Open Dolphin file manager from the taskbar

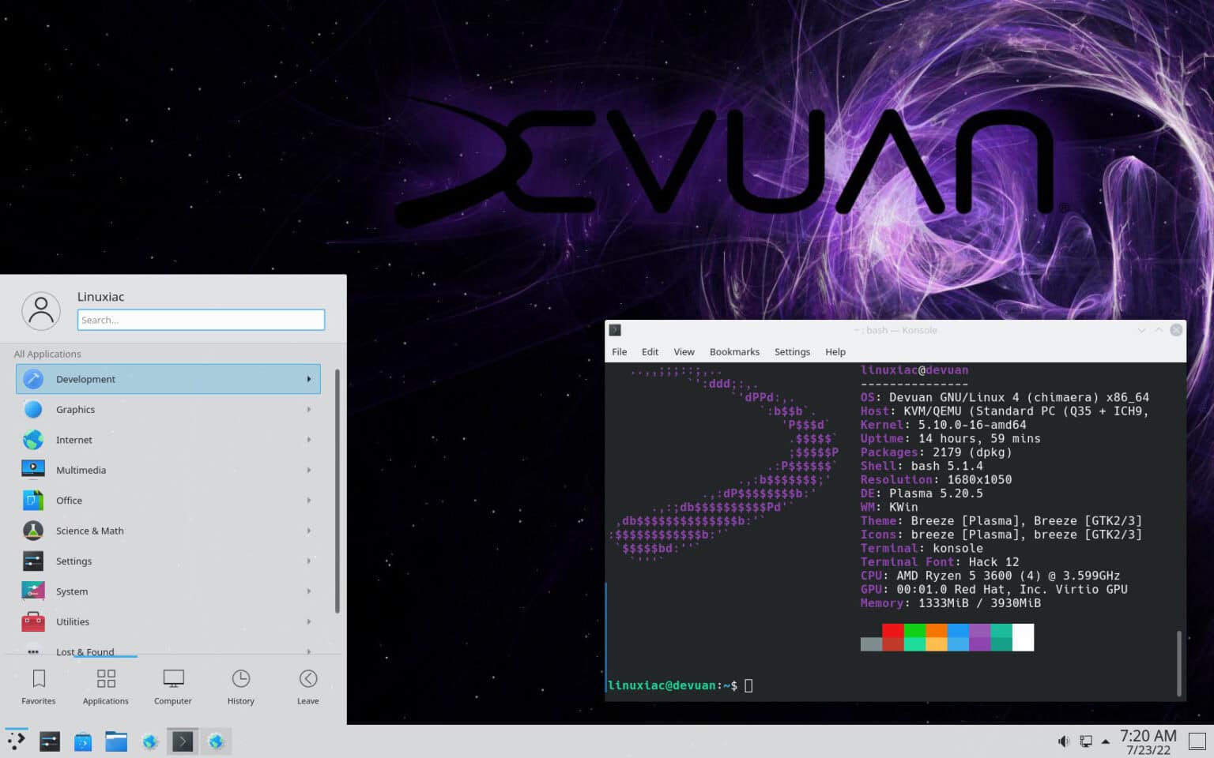click(x=116, y=741)
